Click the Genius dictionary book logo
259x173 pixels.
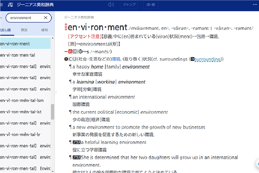tap(10, 5)
